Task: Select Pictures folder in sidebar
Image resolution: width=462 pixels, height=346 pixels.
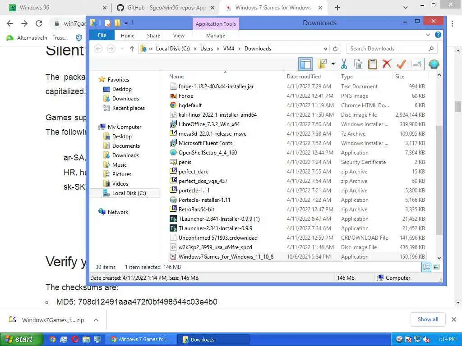Action: 122,174
